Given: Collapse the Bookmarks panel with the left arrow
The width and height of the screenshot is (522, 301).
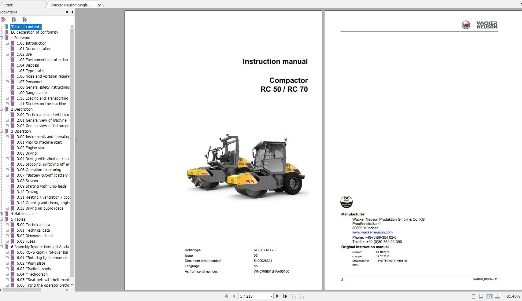Looking at the screenshot, I should 72,12.
